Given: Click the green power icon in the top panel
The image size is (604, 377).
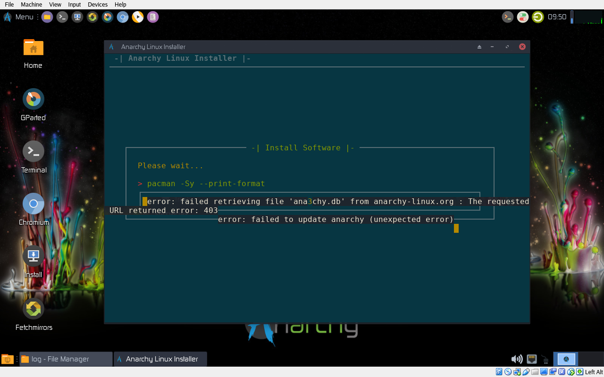Looking at the screenshot, I should tap(537, 17).
